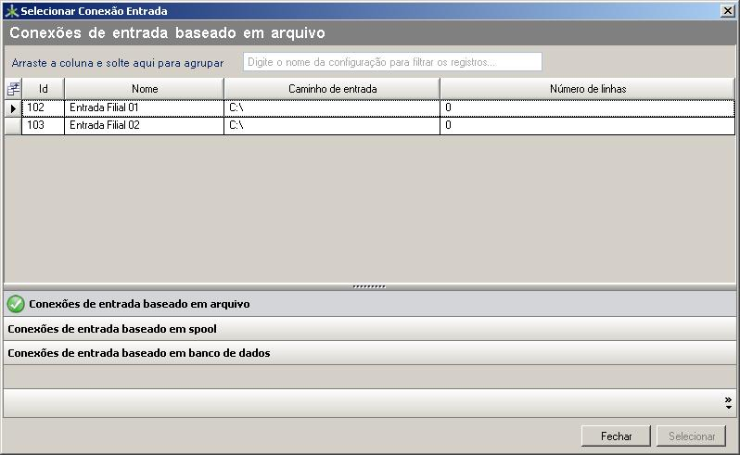Image resolution: width=740 pixels, height=455 pixels.
Task: Click the C:\ path of Entrada Filial 02
Action: pyautogui.click(x=332, y=125)
